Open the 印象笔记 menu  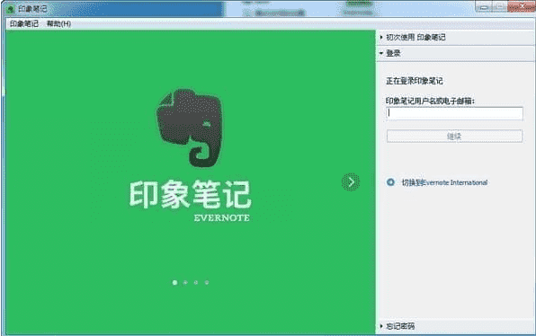(24, 23)
